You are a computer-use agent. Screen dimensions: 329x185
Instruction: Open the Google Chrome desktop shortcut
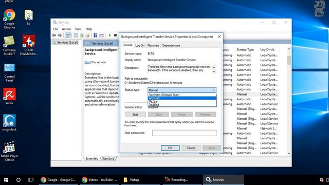point(9,18)
